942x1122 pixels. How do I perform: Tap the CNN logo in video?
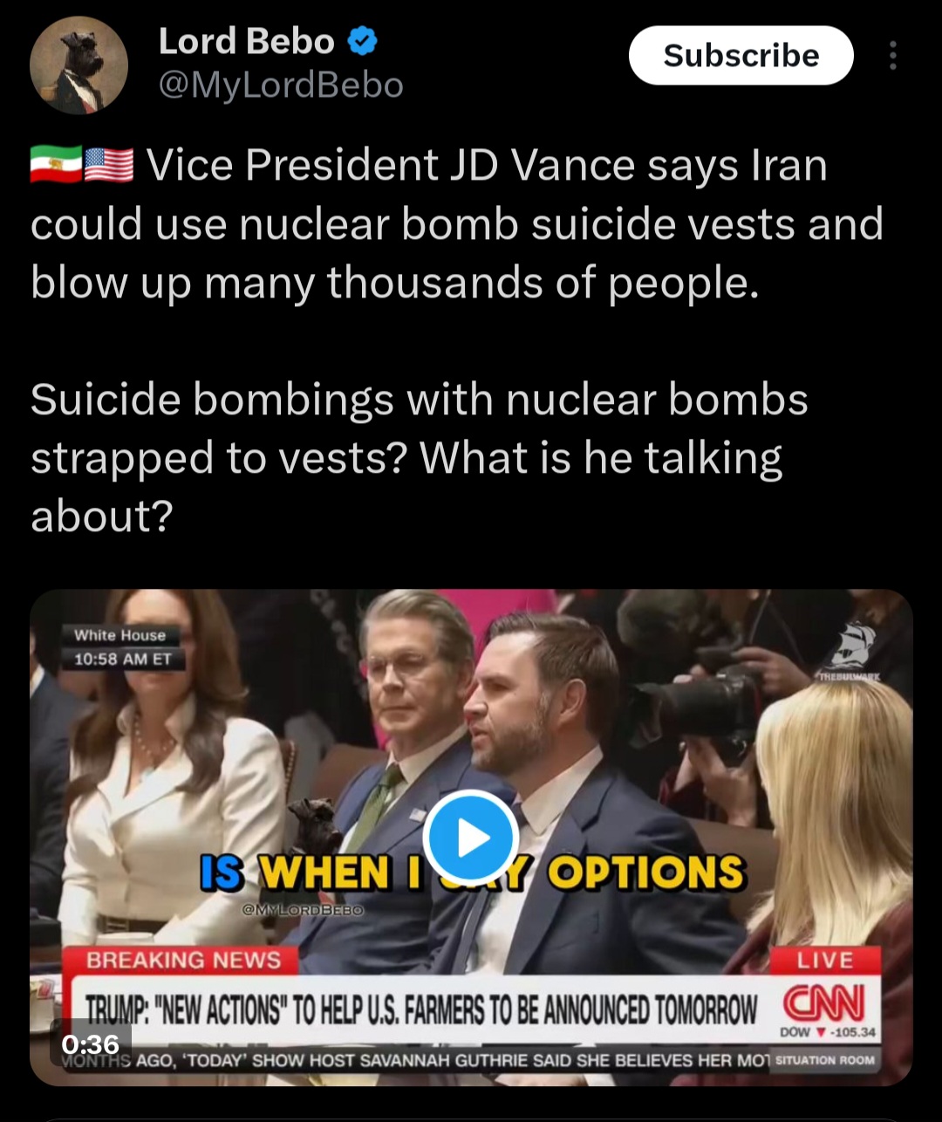click(823, 1002)
